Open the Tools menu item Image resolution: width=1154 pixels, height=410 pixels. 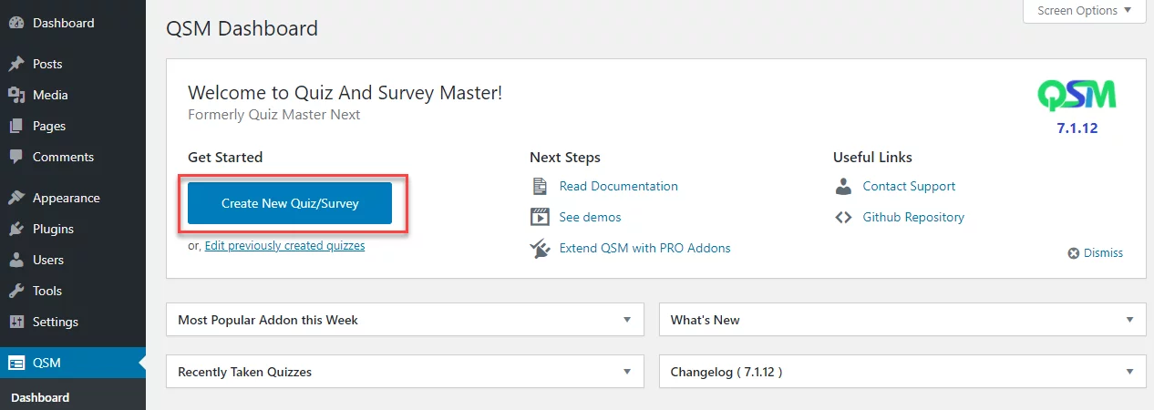coord(73,291)
